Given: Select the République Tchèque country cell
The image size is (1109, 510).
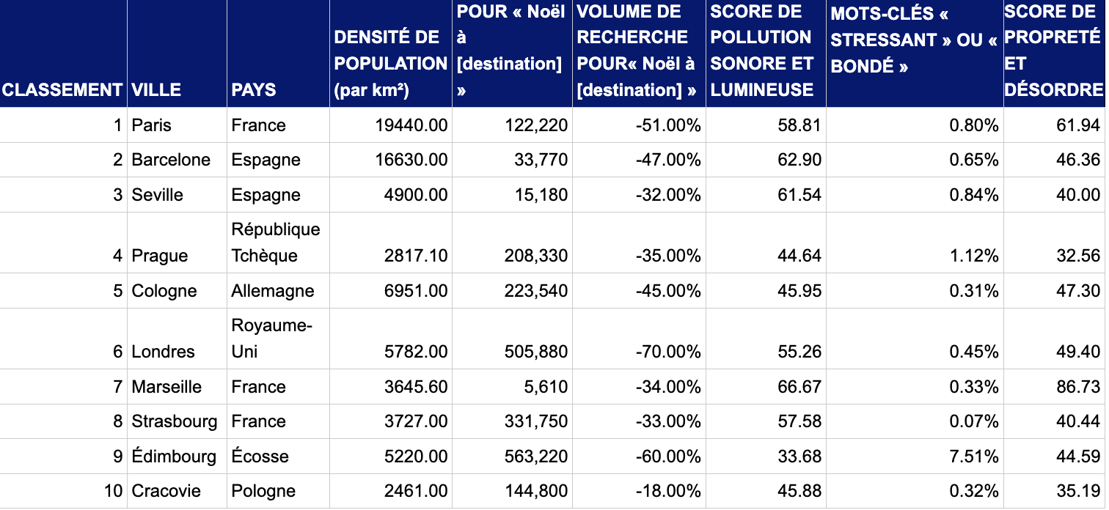Looking at the screenshot, I should 276,243.
